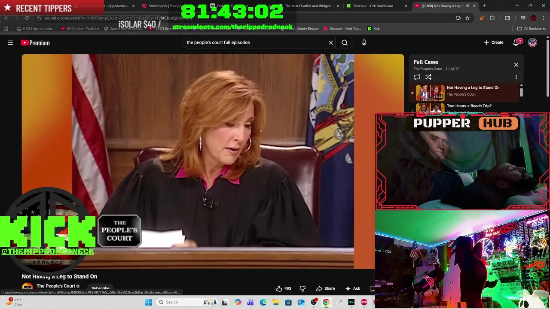Open 'Discover - Find Top...' bookmark
This screenshot has width=550, height=309.
point(342,29)
